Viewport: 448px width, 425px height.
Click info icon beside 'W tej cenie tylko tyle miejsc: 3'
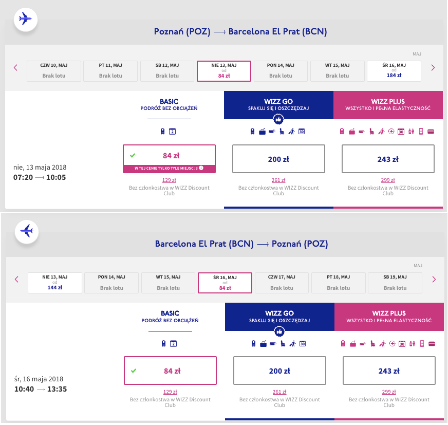pos(201,168)
